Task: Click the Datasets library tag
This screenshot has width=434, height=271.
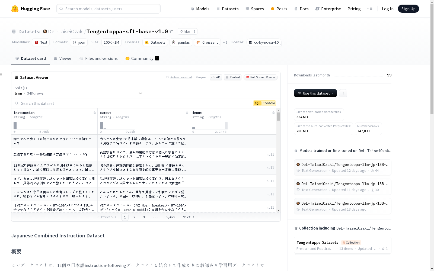Action: 155,42
